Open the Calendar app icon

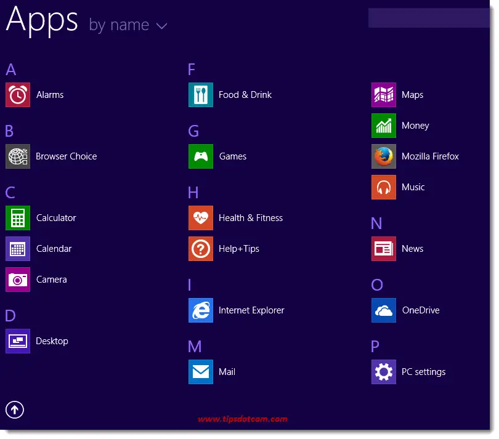(x=18, y=249)
